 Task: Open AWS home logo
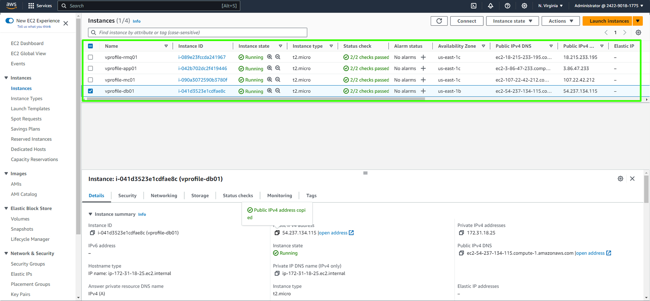(x=11, y=5)
